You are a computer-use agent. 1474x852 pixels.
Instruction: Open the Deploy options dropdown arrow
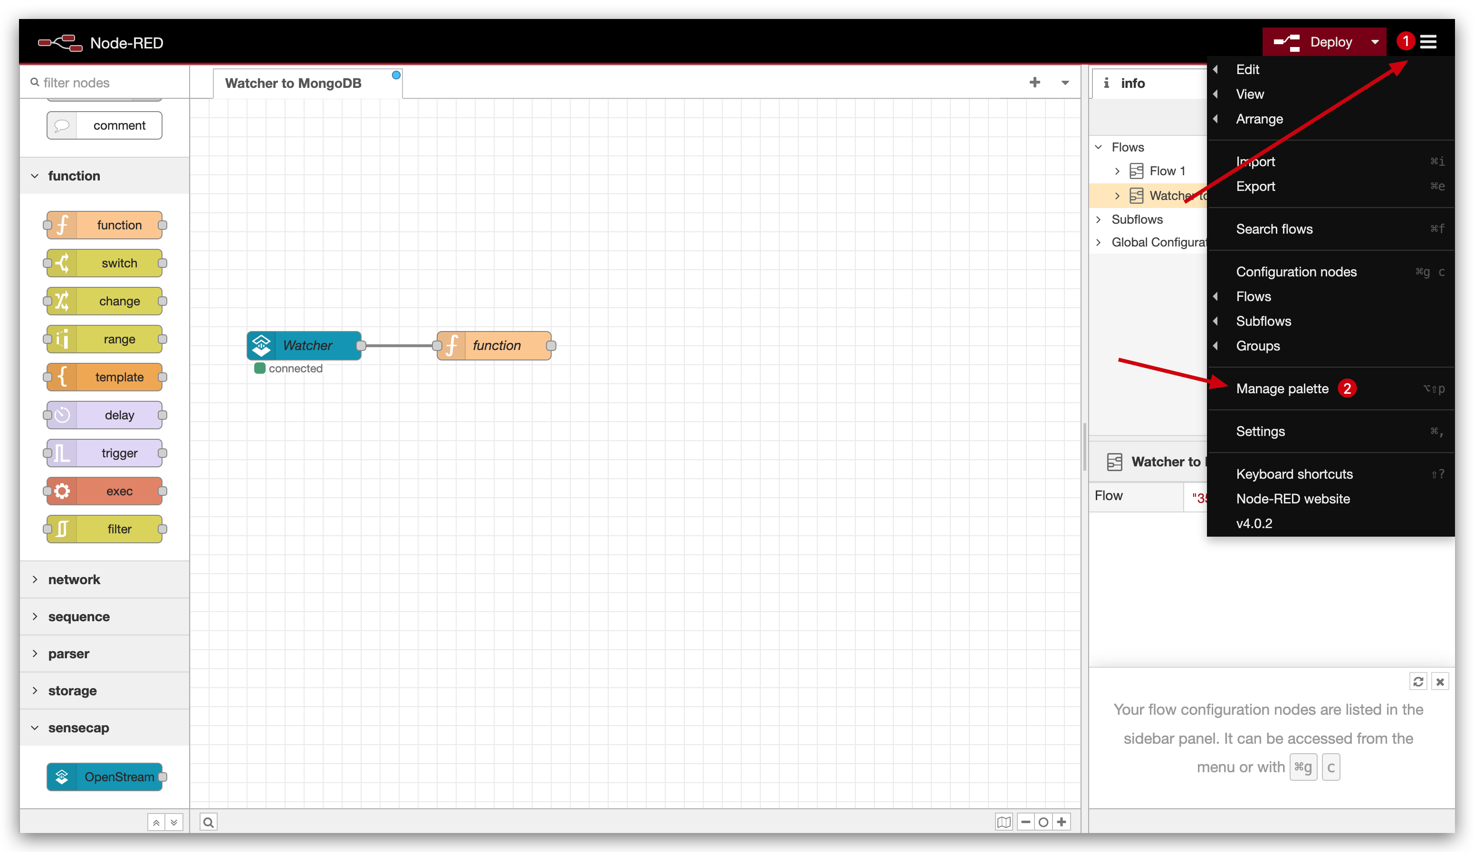(1375, 42)
